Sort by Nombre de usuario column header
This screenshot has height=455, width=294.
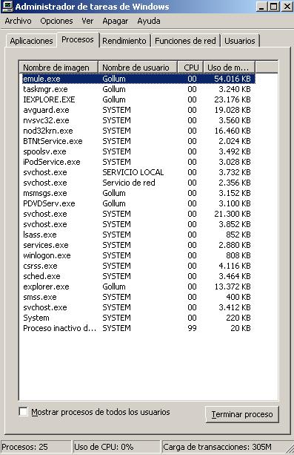(138, 68)
